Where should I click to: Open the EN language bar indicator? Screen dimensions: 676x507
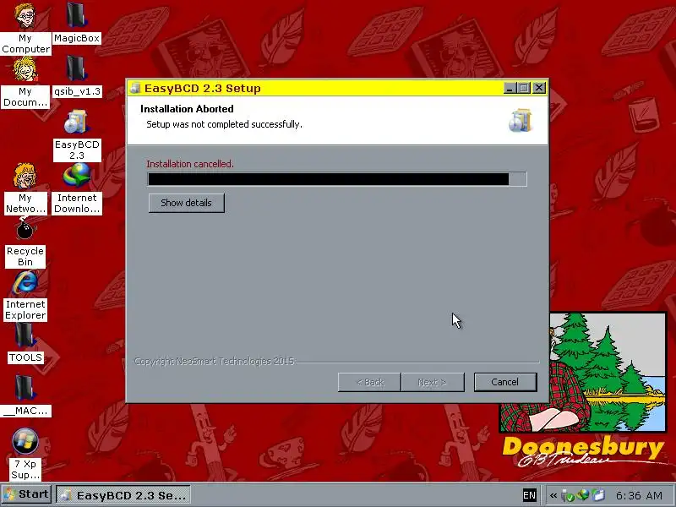point(530,495)
